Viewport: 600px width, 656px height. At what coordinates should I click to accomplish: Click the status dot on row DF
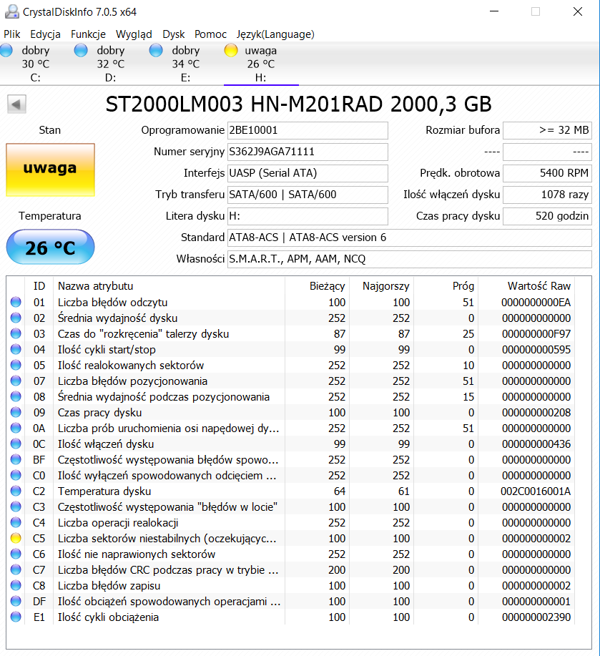coord(16,601)
